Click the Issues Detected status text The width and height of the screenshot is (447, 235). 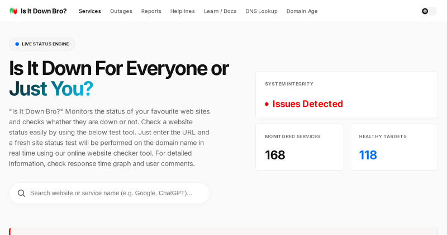308,104
